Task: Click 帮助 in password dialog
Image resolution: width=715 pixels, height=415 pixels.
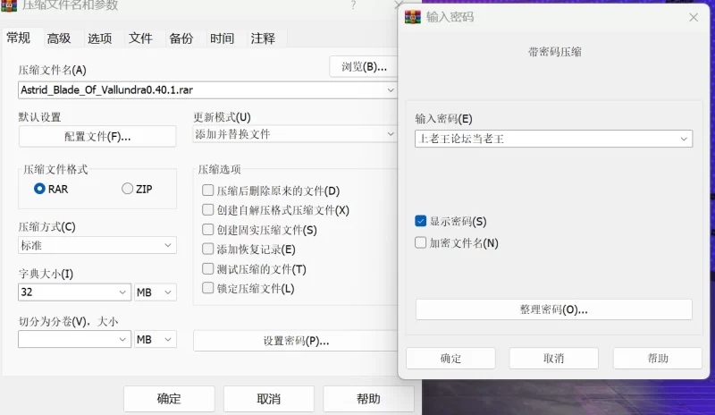Action: [x=658, y=359]
